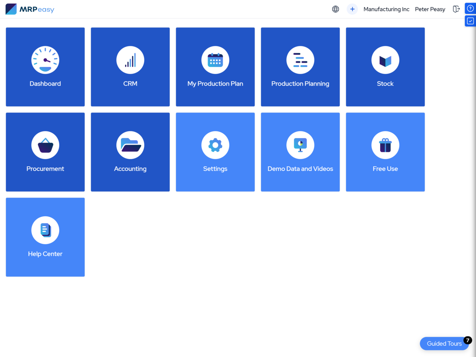Click the logout door icon
Screen dimensions: 476x357
tap(456, 9)
